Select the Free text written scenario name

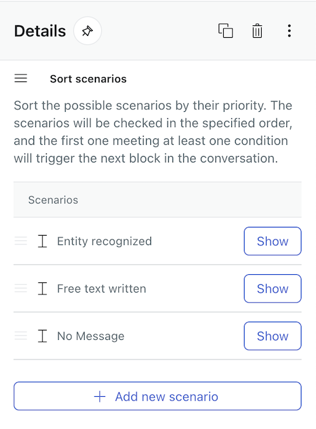pyautogui.click(x=102, y=289)
